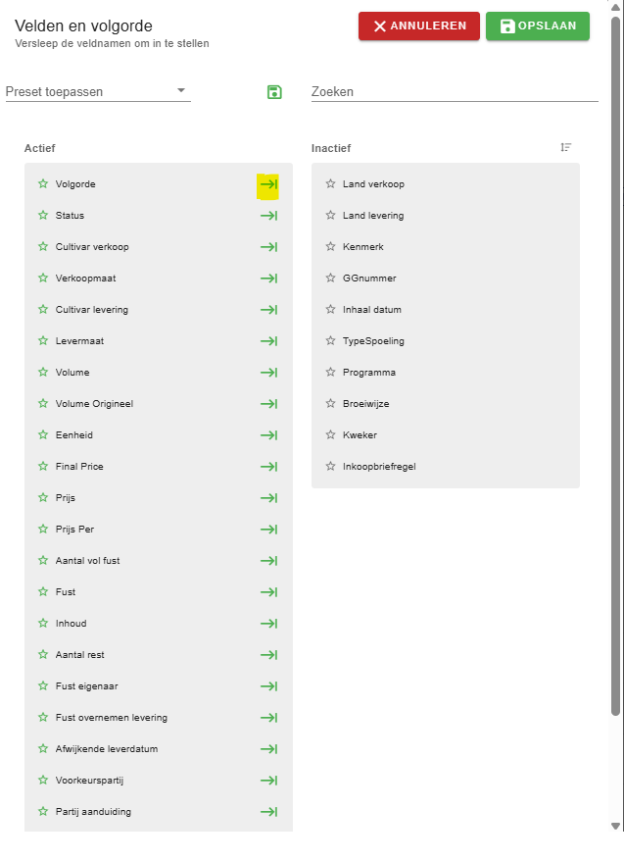The width and height of the screenshot is (624, 860).
Task: Click the Annuleren button
Action: click(419, 26)
